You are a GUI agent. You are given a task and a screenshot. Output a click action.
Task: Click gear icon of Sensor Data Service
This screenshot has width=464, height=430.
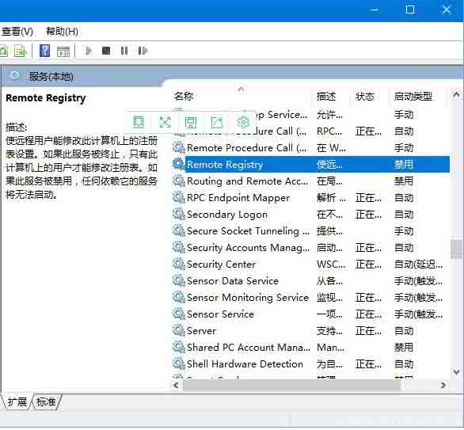(178, 280)
